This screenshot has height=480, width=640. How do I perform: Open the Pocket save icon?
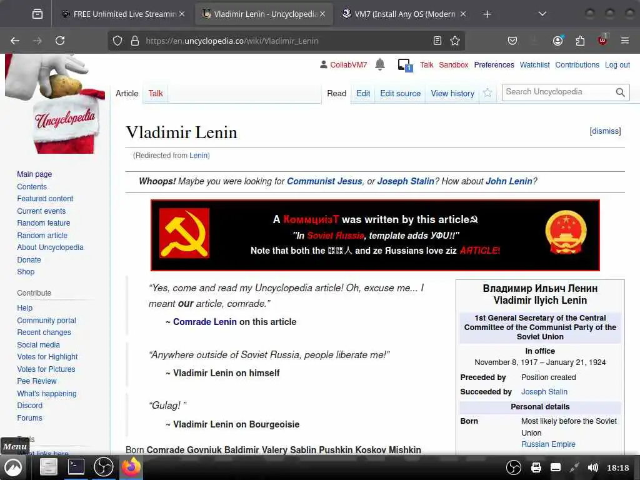tap(512, 41)
